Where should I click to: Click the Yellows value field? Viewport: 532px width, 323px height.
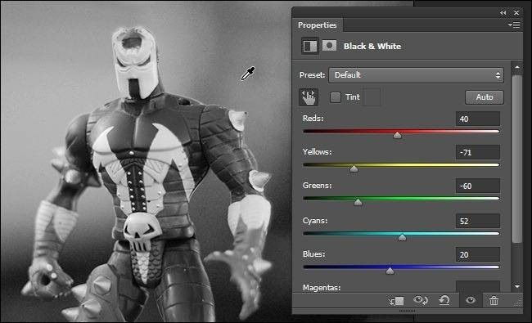pyautogui.click(x=478, y=153)
